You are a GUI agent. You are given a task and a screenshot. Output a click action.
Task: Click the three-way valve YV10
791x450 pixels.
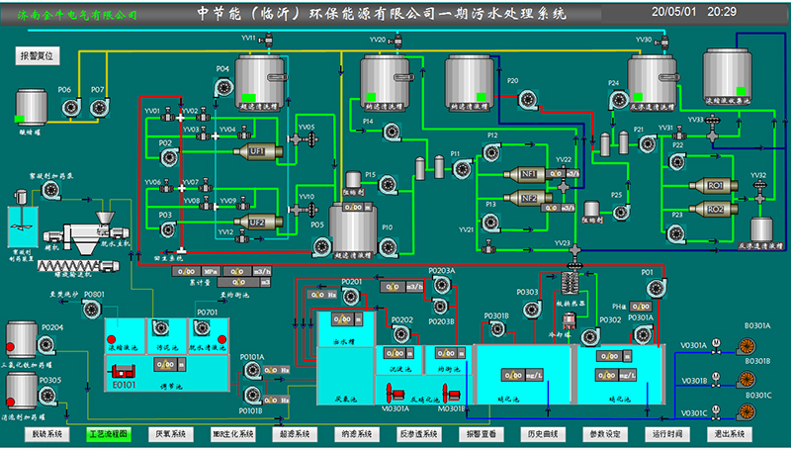[302, 210]
